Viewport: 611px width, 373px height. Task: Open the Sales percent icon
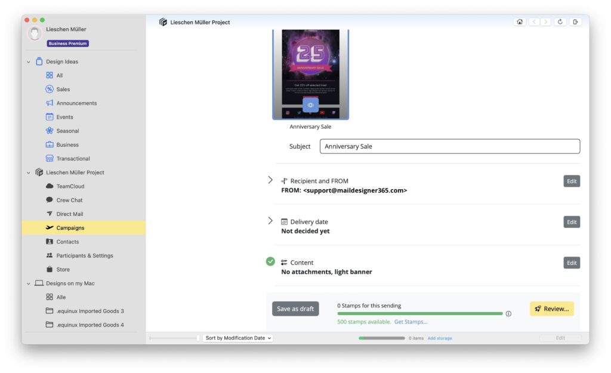(50, 89)
